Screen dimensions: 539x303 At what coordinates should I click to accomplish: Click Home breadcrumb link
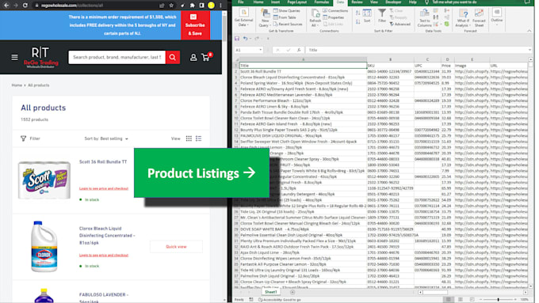click(x=17, y=85)
